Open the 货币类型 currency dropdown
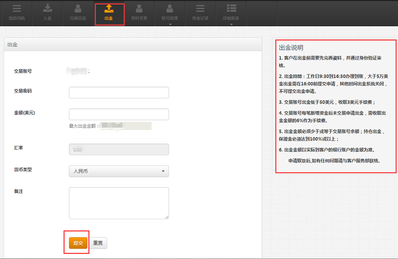Screen dimensions: 398x259 (119, 171)
